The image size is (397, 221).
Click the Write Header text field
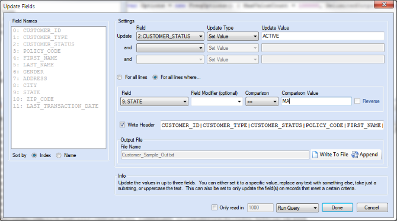click(272, 125)
